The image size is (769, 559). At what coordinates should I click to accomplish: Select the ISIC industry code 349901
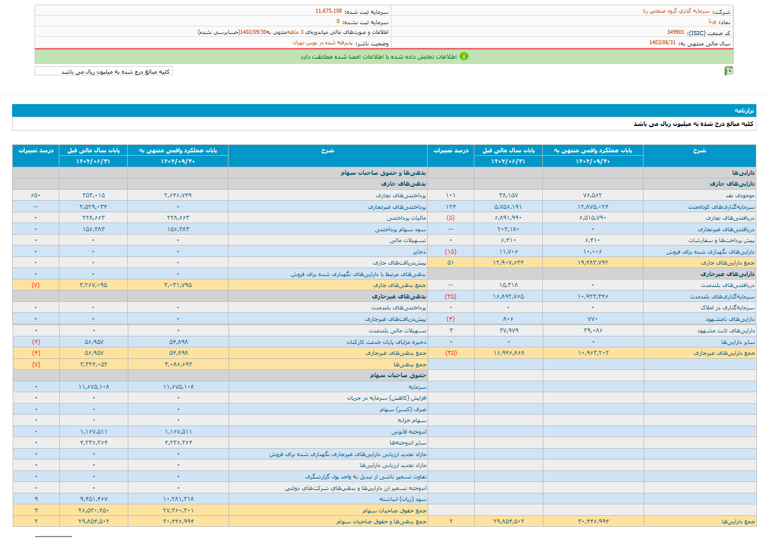[675, 32]
